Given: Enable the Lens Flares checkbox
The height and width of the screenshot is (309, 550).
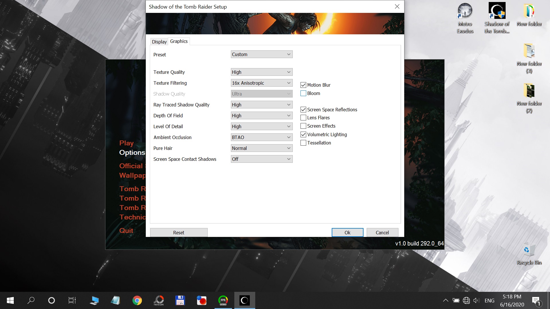Looking at the screenshot, I should 303,118.
